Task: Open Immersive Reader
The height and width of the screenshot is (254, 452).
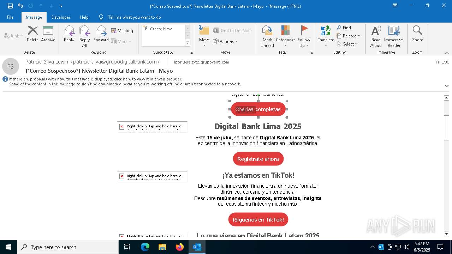Action: point(394,36)
